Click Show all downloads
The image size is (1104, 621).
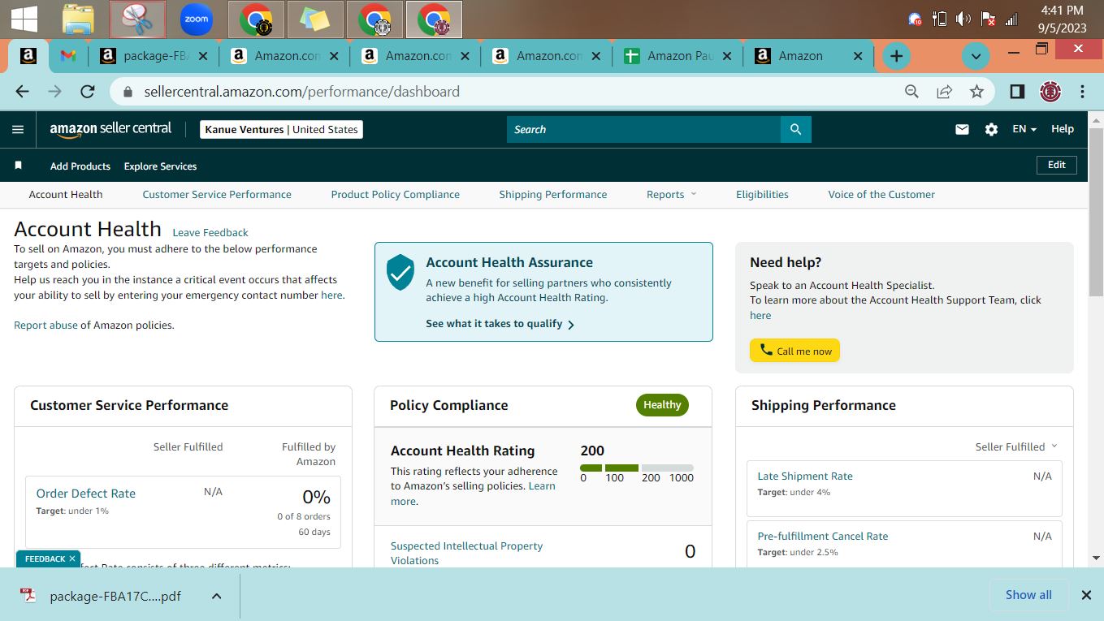(1028, 595)
